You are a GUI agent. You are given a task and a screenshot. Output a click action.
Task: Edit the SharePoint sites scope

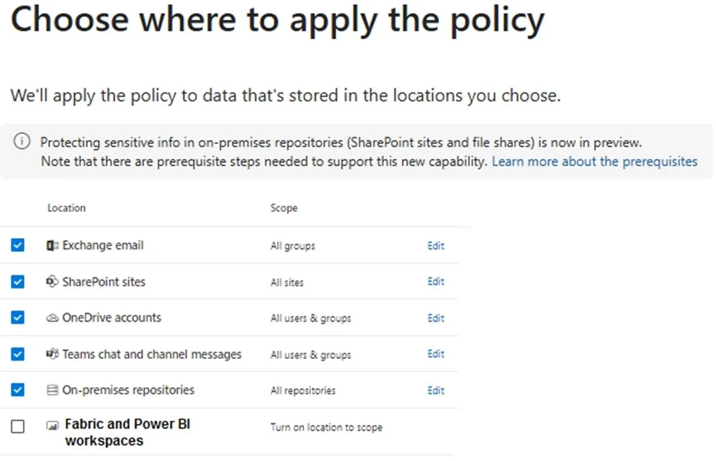435,282
